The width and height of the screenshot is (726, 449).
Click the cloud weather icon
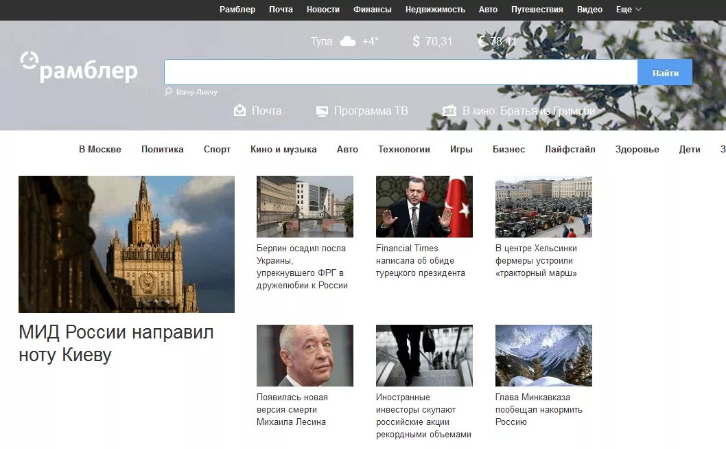click(x=348, y=42)
